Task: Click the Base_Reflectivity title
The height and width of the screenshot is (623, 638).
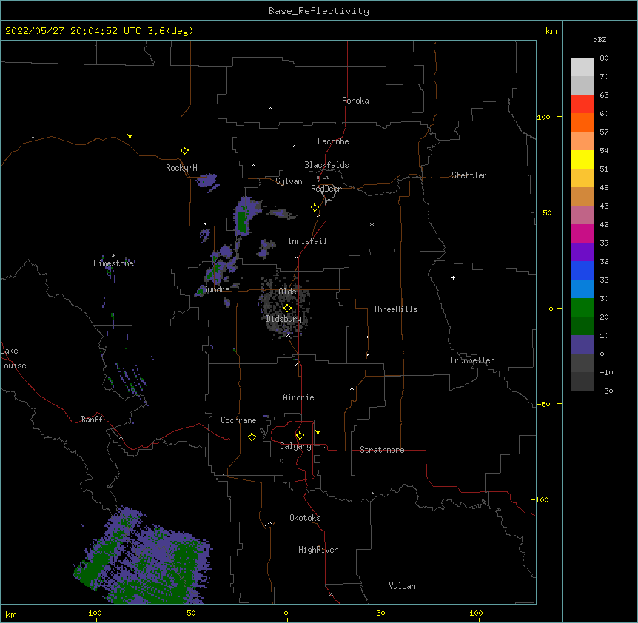Action: [x=319, y=11]
